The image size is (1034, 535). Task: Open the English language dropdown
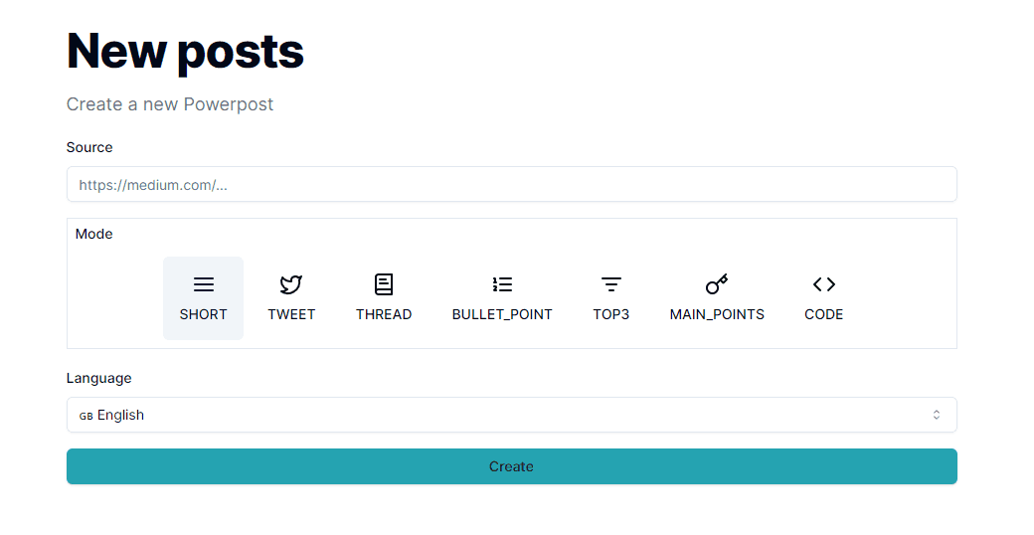pos(511,415)
